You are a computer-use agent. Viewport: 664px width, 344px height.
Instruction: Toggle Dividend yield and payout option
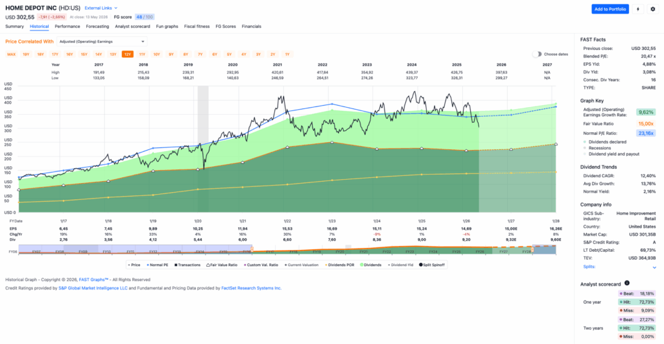click(x=611, y=154)
